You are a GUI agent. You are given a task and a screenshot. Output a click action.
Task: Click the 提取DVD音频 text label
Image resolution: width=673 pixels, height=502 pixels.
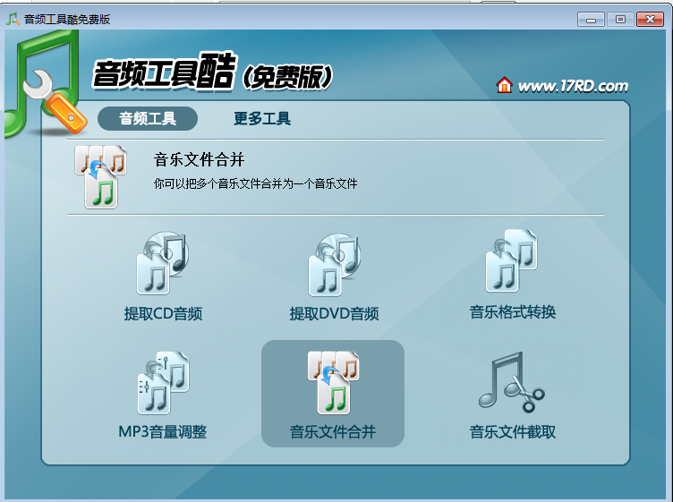(334, 314)
